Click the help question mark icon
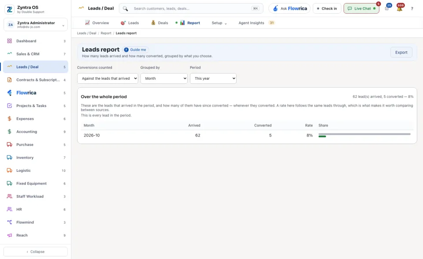 click(412, 9)
